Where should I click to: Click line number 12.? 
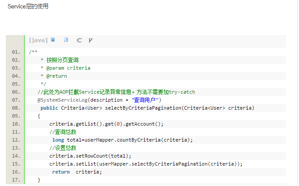[16, 140]
